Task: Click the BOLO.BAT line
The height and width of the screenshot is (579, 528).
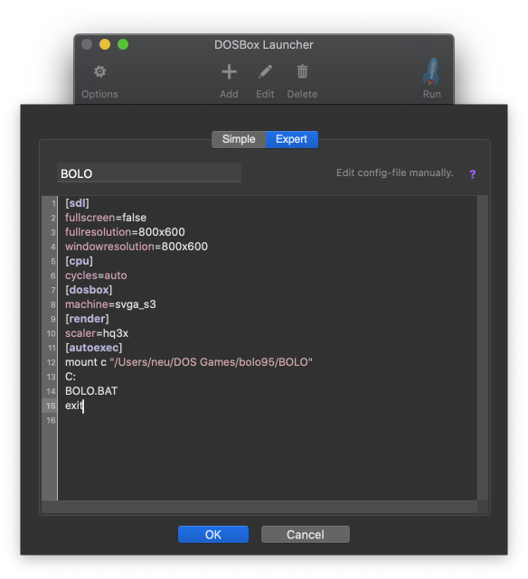Action: [91, 391]
